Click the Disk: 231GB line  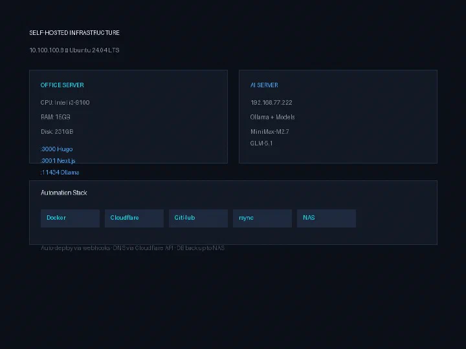(57, 131)
